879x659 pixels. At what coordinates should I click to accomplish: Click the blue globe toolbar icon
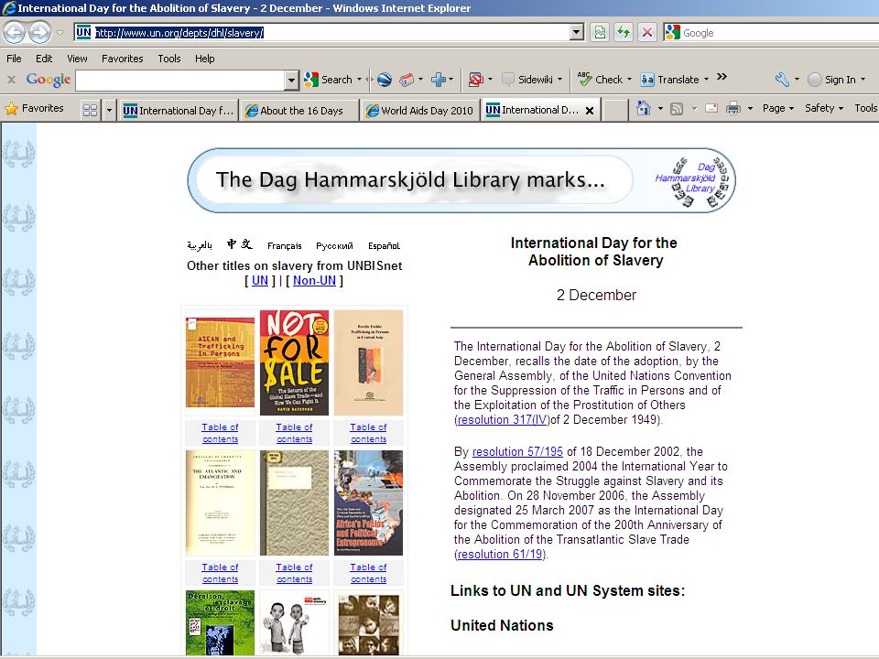coord(385,80)
